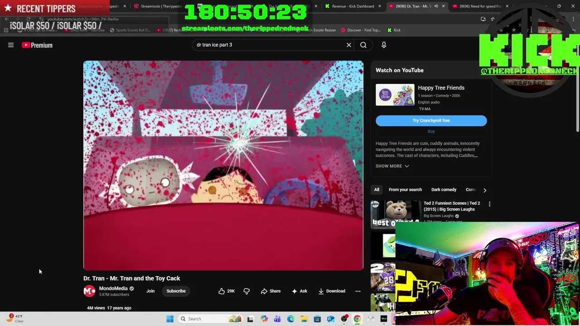Download the video
The height and width of the screenshot is (326, 580).
332,291
